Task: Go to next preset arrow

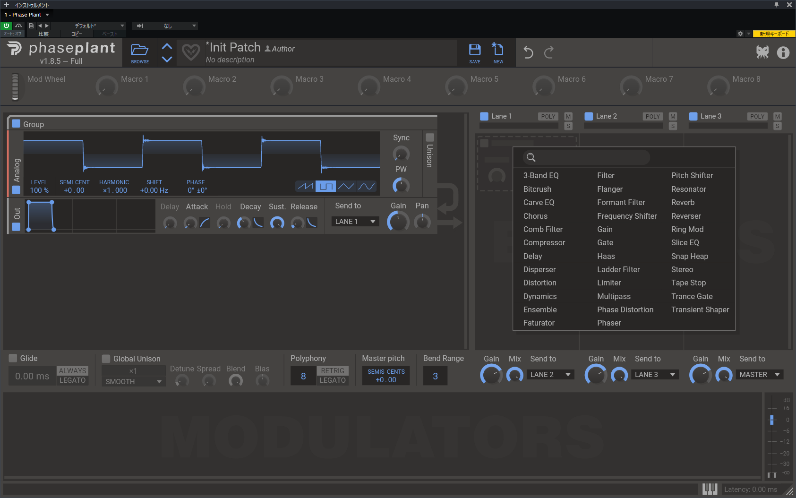Action: pos(167,59)
